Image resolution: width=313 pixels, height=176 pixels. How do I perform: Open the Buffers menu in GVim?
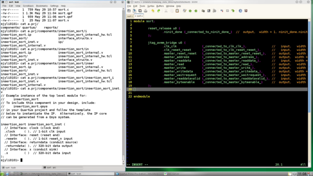[x=160, y=6]
